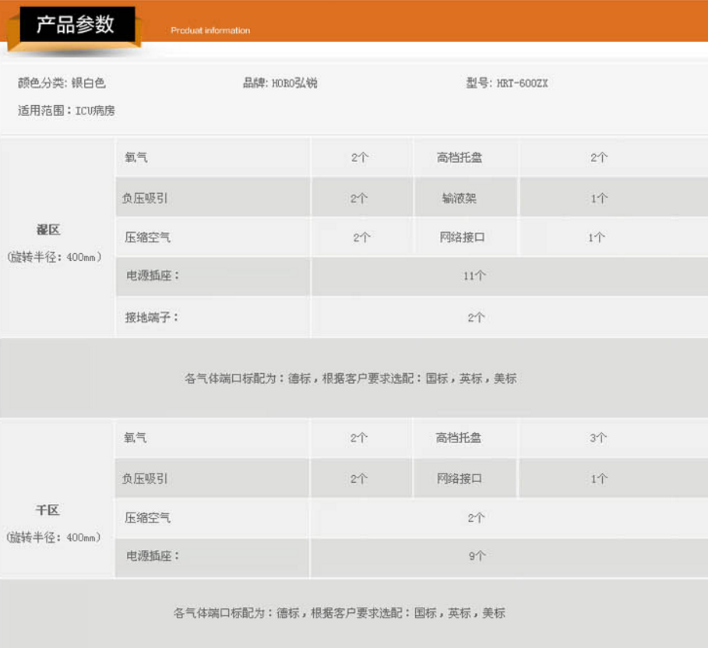Click the 9个 power socket value
The width and height of the screenshot is (708, 648).
tap(477, 556)
